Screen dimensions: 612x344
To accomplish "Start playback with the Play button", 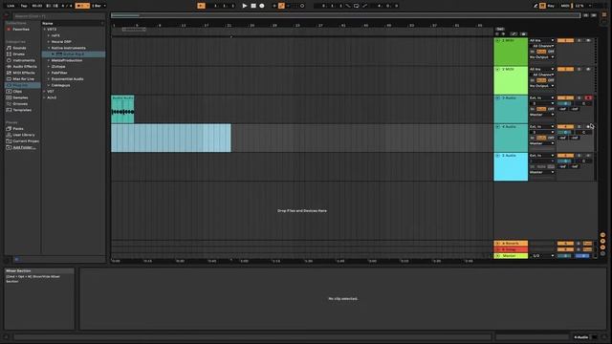I will point(245,6).
